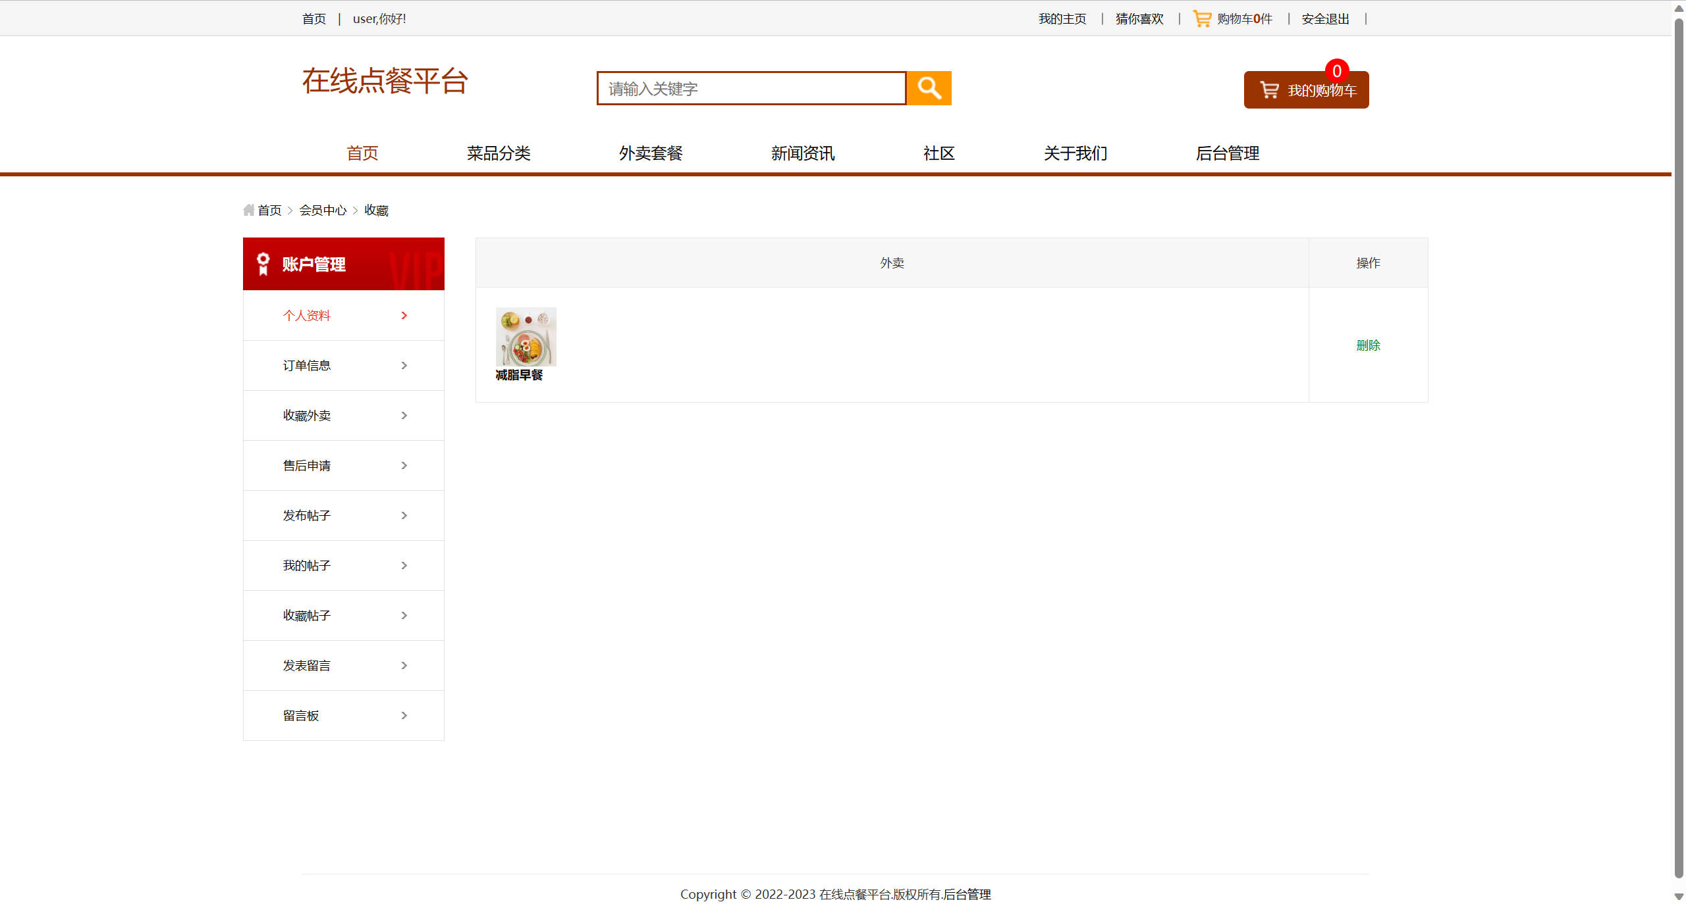Click the keyword search input field

pos(751,88)
